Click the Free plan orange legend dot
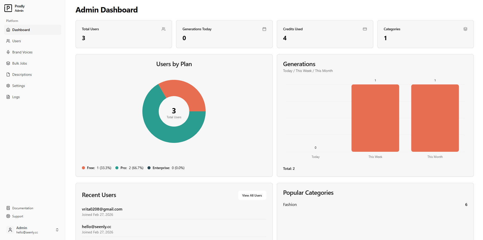The height and width of the screenshot is (240, 483). (83, 168)
